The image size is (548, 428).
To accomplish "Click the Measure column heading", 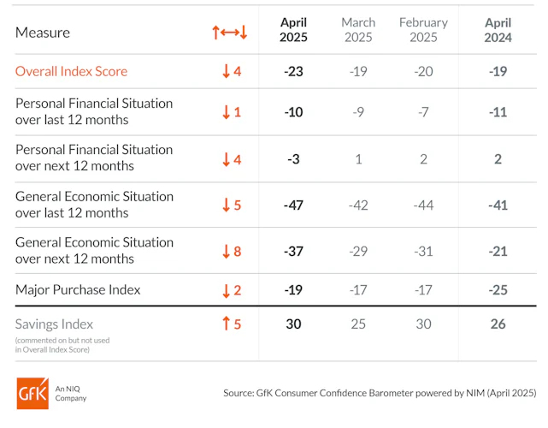I will click(x=43, y=33).
